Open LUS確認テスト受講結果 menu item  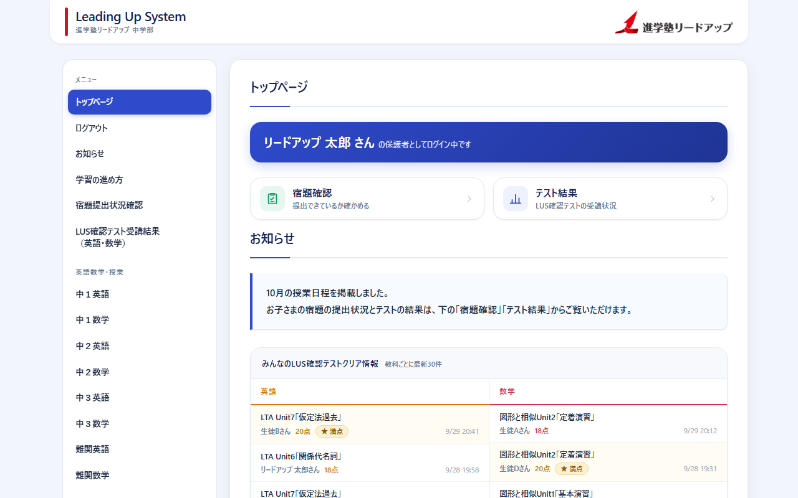tap(140, 237)
